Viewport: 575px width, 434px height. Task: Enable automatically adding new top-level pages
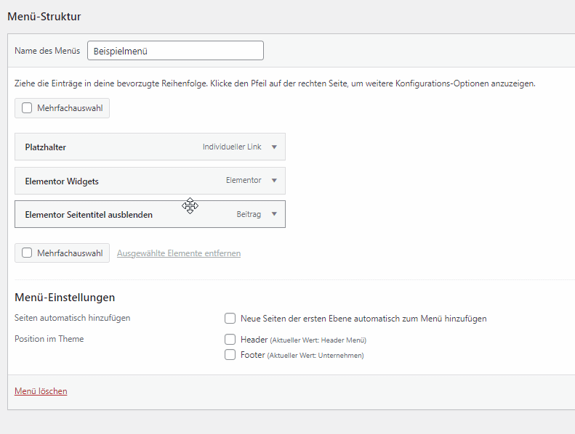(x=230, y=319)
